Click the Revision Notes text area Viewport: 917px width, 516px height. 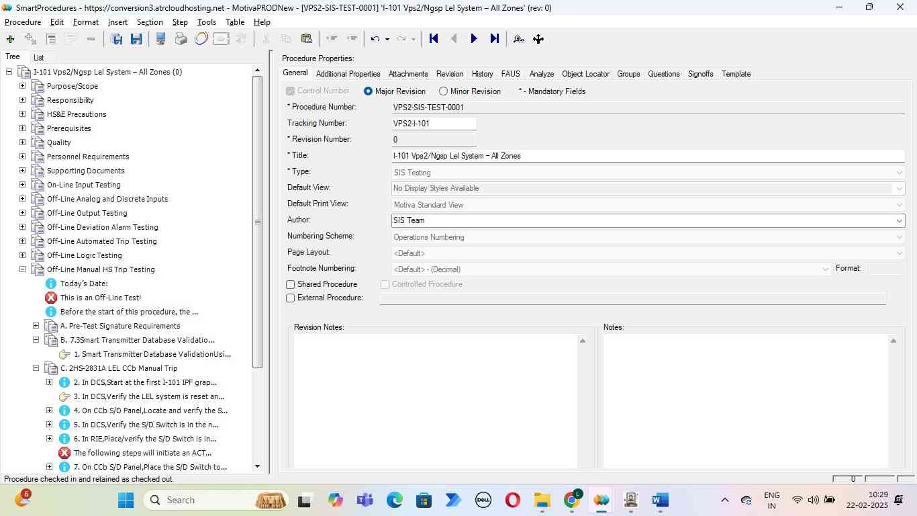click(x=436, y=401)
